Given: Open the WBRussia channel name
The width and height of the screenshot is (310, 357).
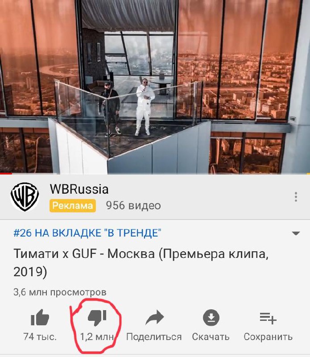Looking at the screenshot, I should [x=79, y=189].
